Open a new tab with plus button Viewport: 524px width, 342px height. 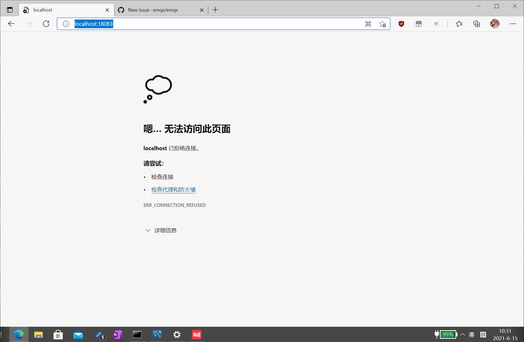tap(215, 10)
